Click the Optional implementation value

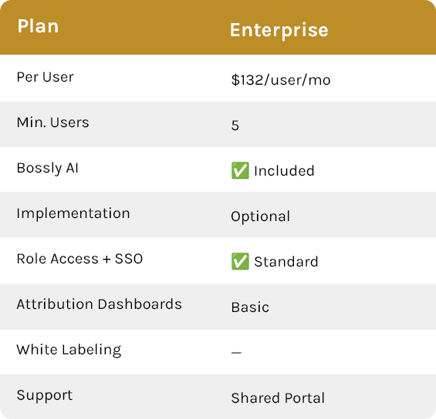point(261,216)
